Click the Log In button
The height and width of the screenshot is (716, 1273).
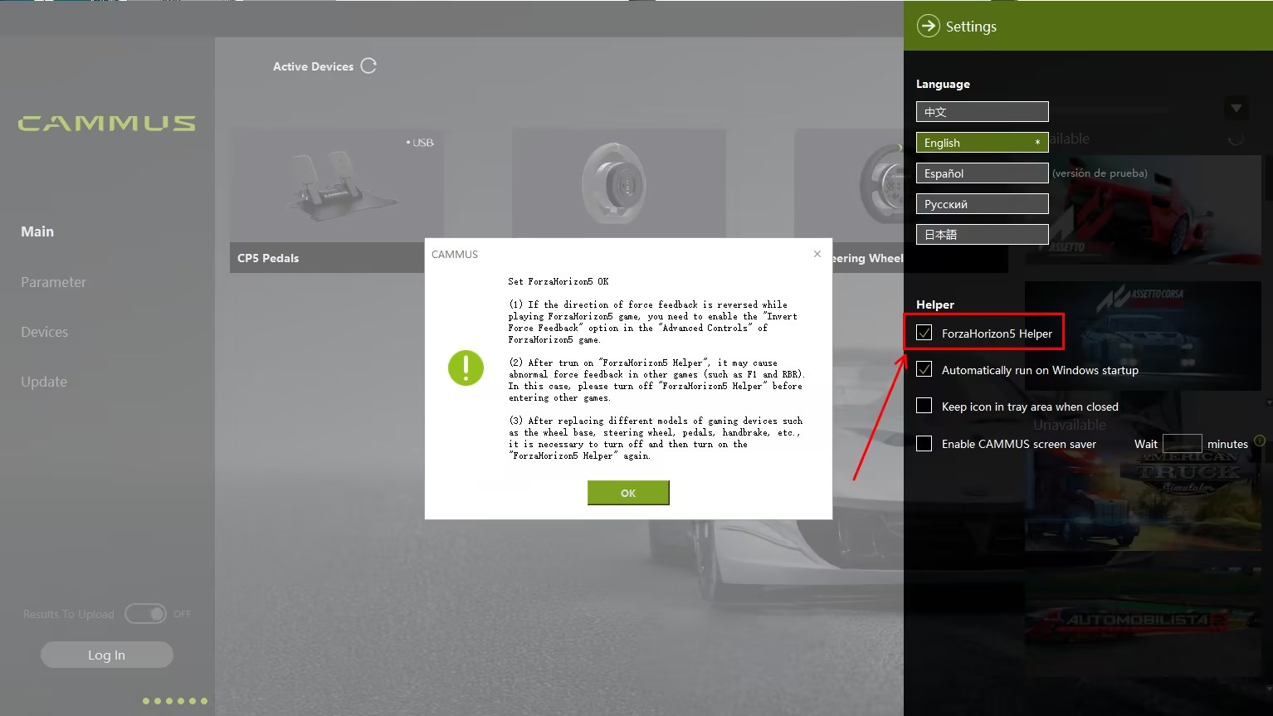pos(106,655)
